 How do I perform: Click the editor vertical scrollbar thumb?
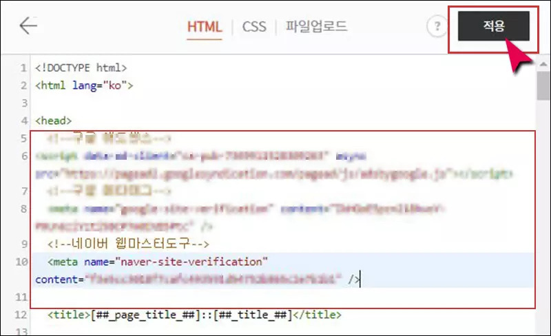pyautogui.click(x=543, y=86)
